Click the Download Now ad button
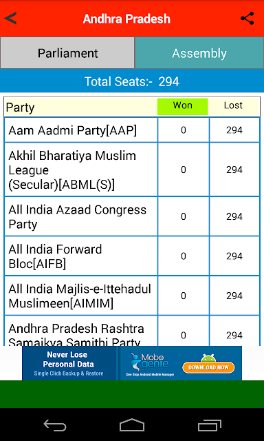 pyautogui.click(x=208, y=367)
